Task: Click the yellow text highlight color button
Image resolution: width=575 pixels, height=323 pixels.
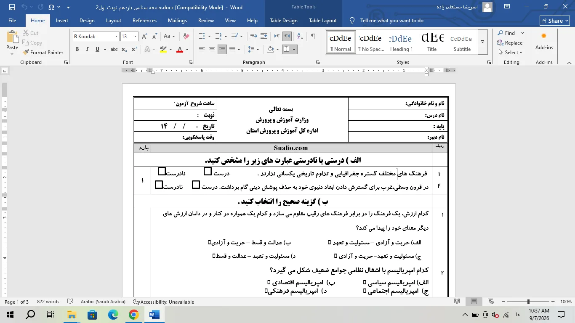Action: click(163, 49)
